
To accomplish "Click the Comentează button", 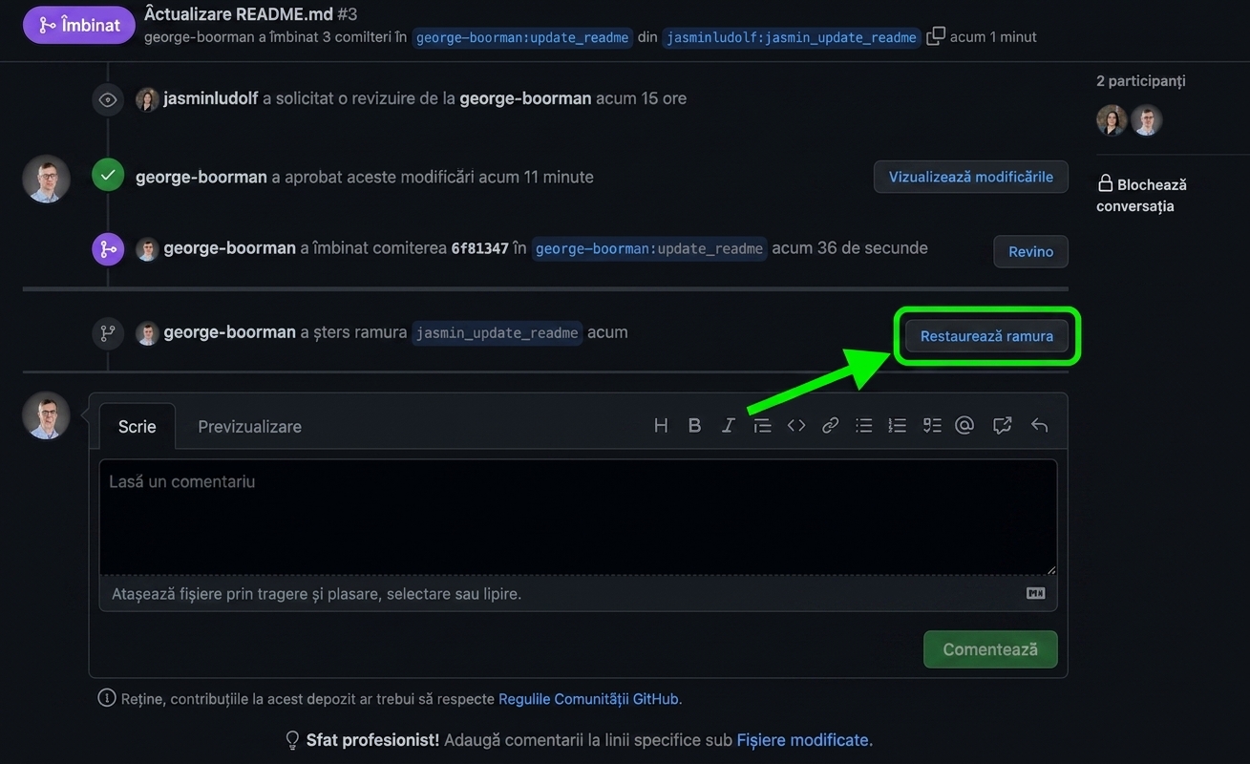I will 990,649.
